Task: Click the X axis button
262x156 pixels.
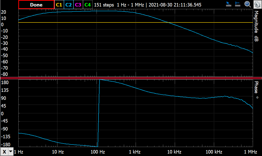Action: coord(4,152)
